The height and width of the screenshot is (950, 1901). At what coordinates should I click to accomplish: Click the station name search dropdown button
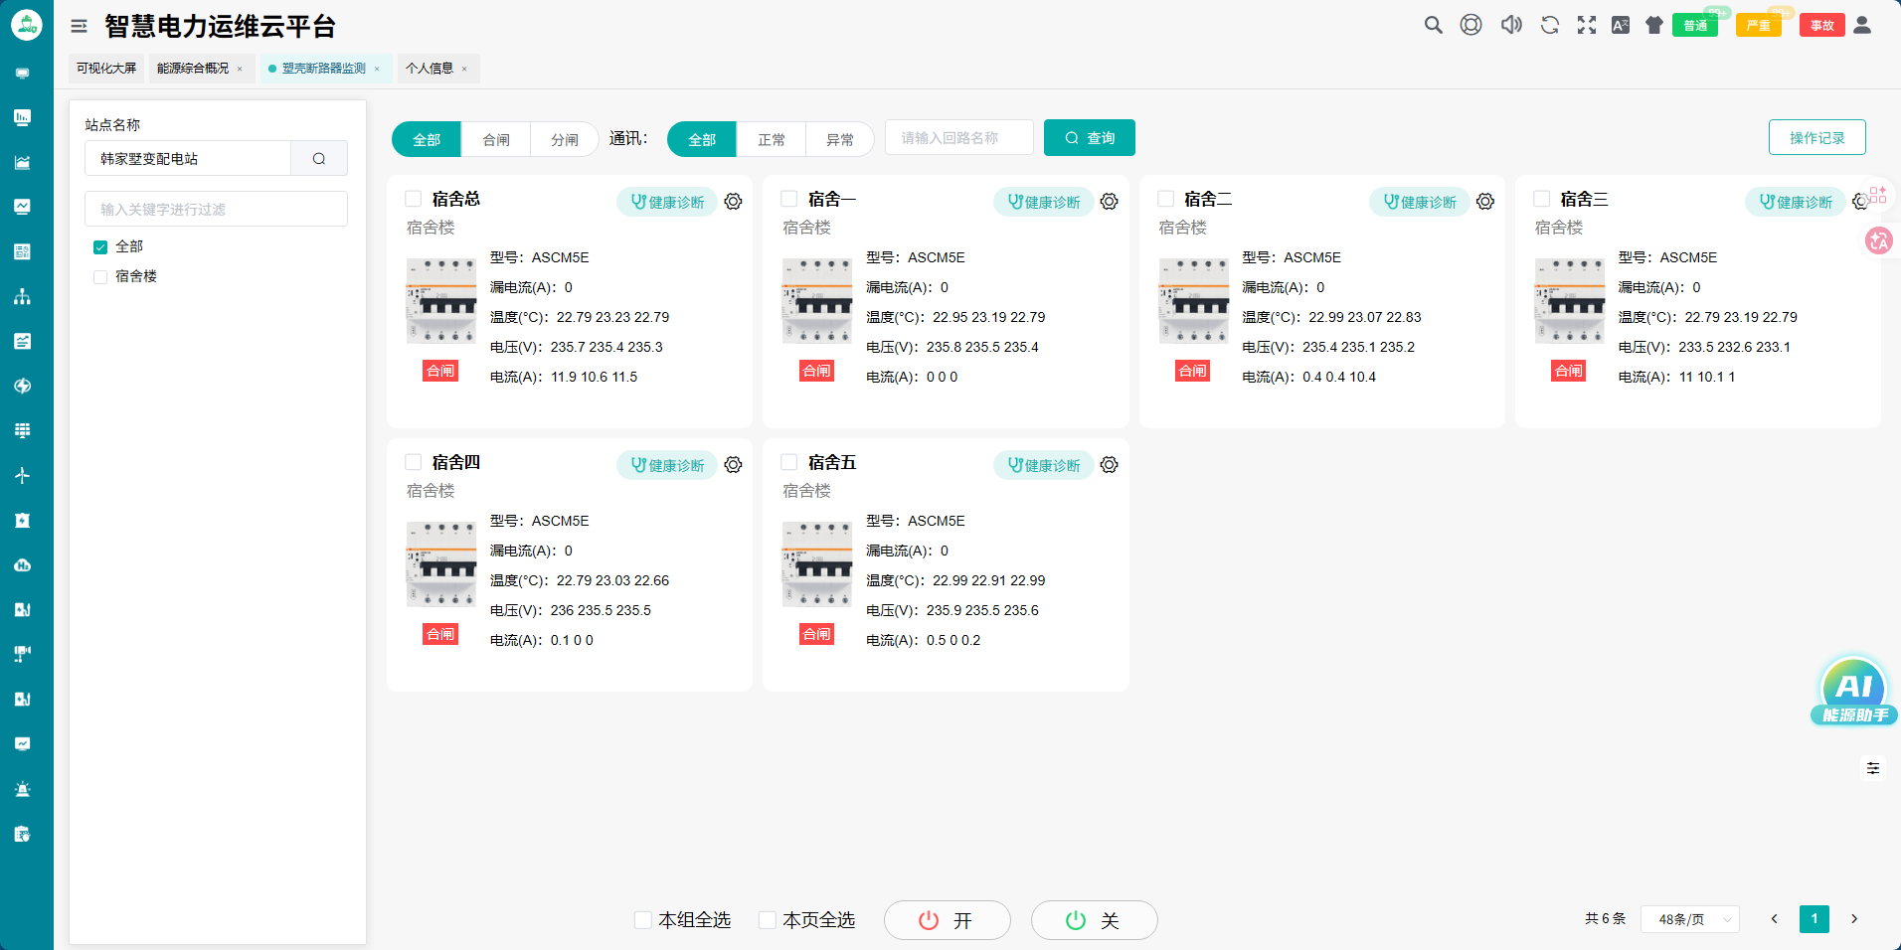pos(319,159)
